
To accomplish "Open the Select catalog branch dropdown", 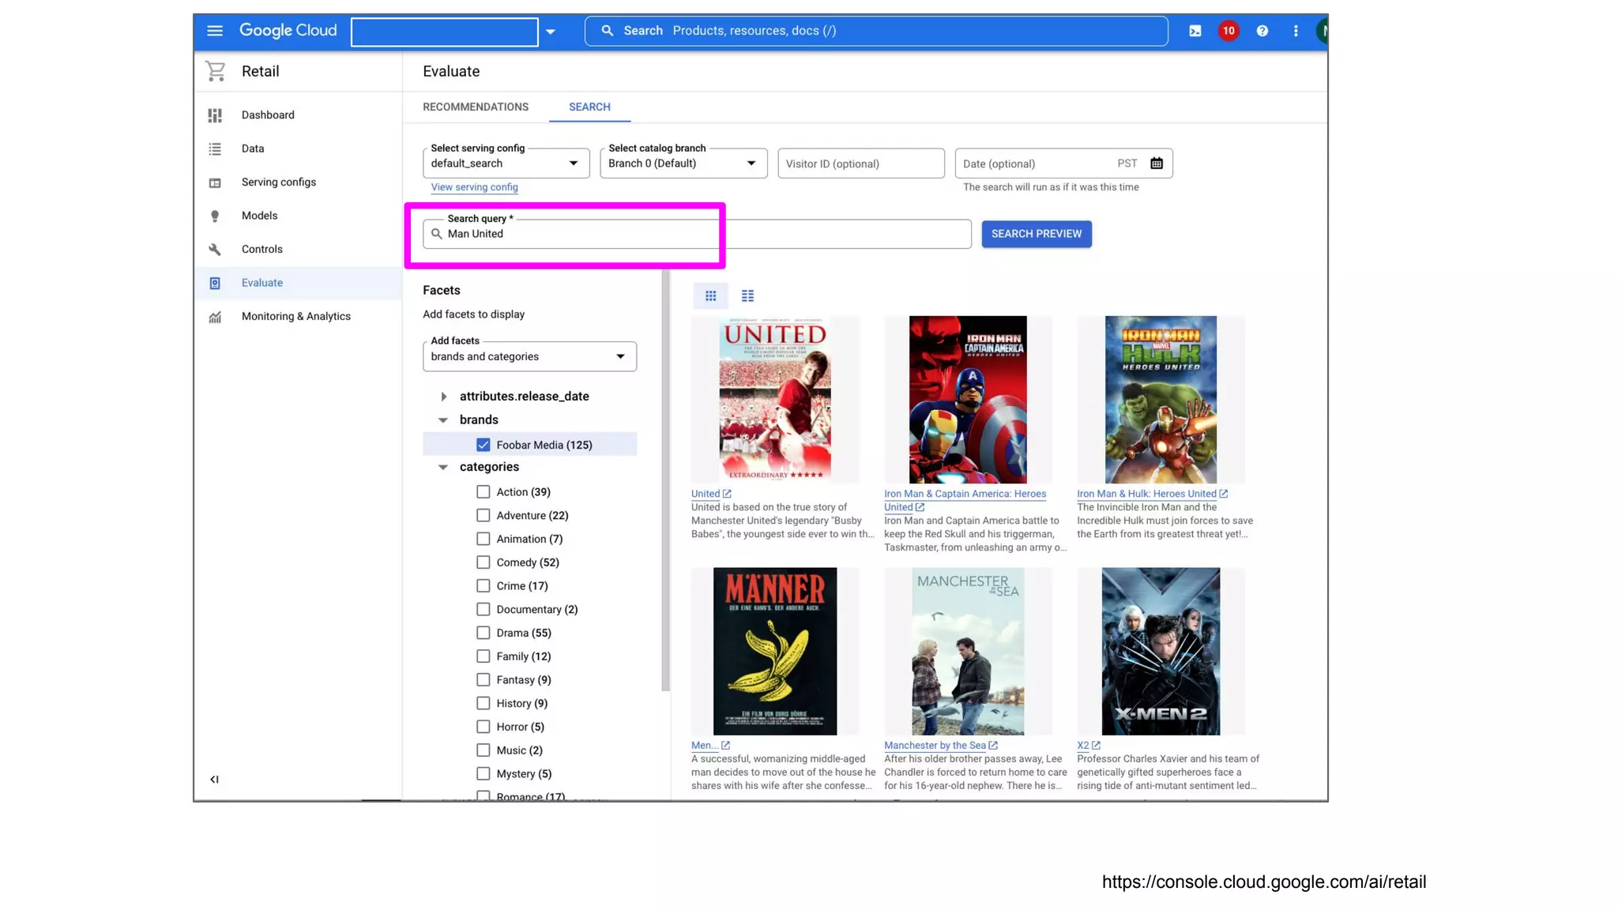I will pyautogui.click(x=683, y=164).
